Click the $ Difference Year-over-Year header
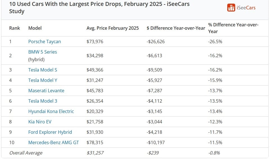The height and width of the screenshot is (159, 270). click(176, 28)
